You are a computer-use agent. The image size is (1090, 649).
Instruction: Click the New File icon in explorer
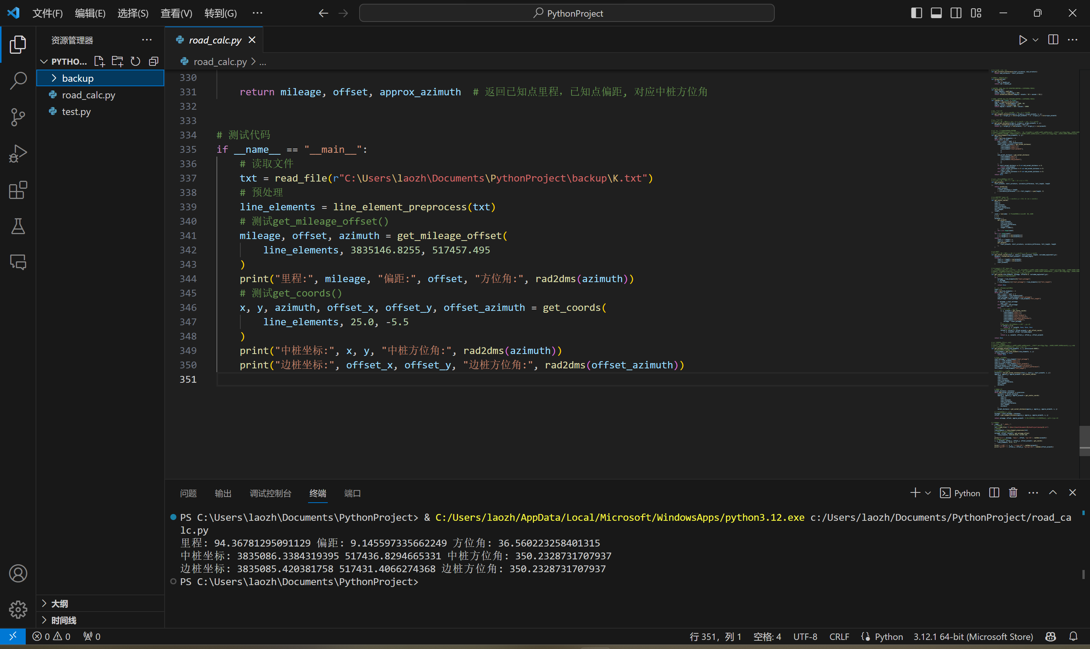(x=99, y=61)
